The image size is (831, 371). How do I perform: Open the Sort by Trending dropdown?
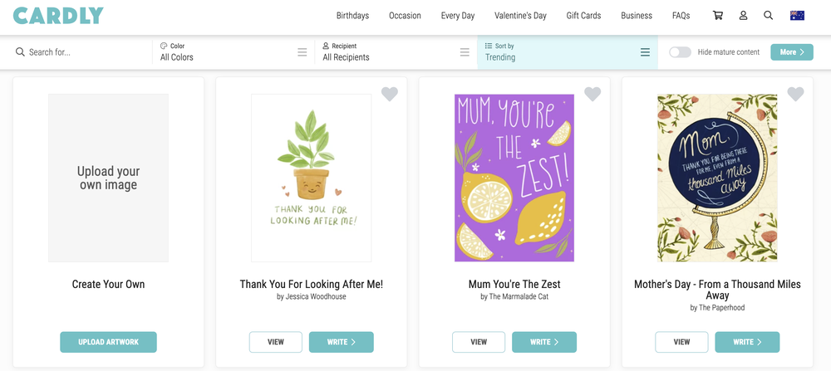pyautogui.click(x=567, y=51)
